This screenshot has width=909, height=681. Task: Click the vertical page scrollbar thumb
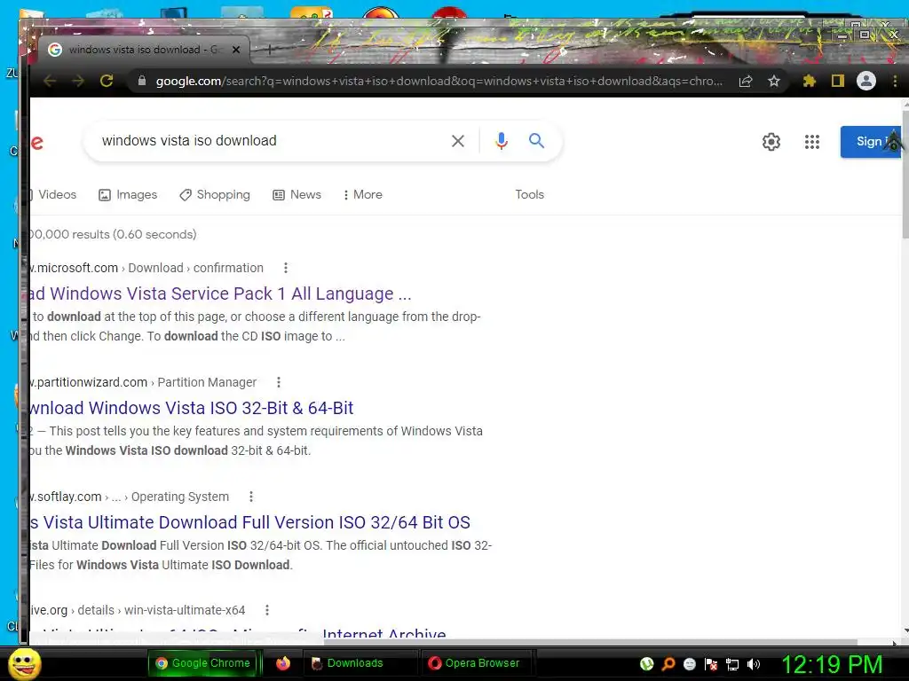[905, 174]
